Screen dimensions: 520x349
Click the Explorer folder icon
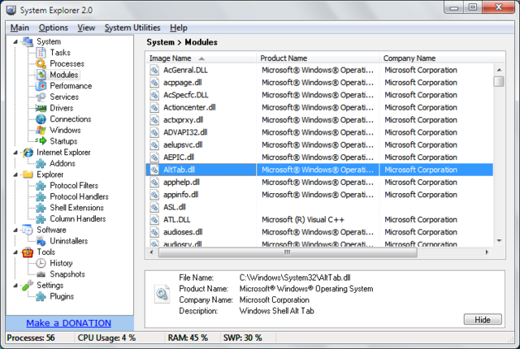pyautogui.click(x=28, y=174)
